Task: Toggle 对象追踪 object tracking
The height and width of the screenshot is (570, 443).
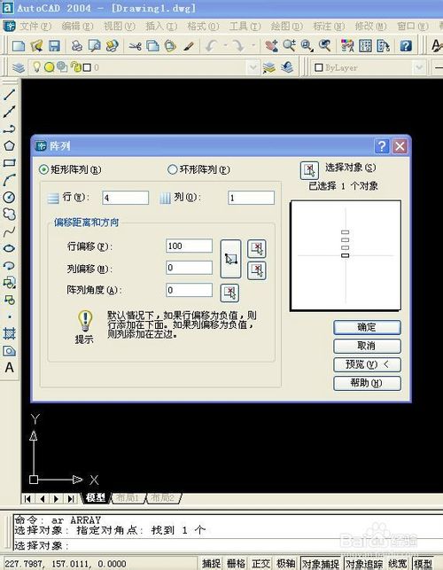Action: coord(364,564)
